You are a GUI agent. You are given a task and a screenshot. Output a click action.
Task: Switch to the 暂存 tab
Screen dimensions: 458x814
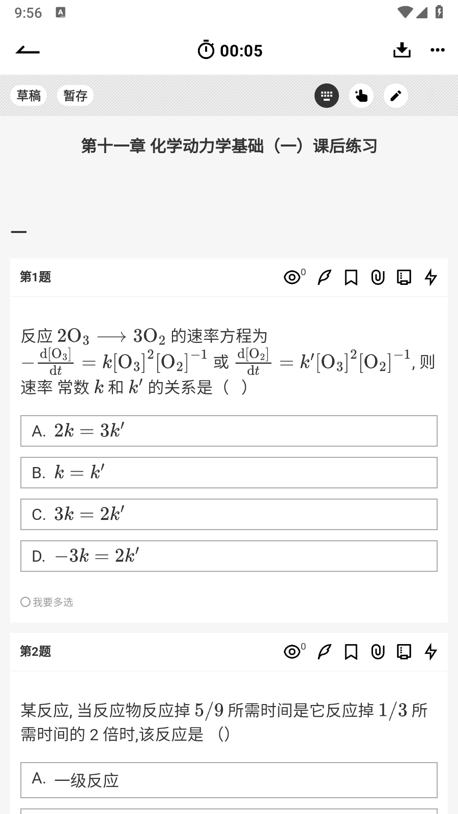tap(75, 95)
